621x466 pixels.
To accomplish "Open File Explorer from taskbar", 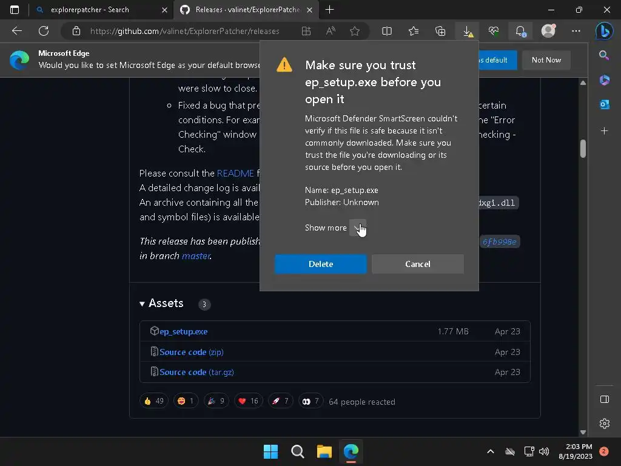I will (324, 451).
